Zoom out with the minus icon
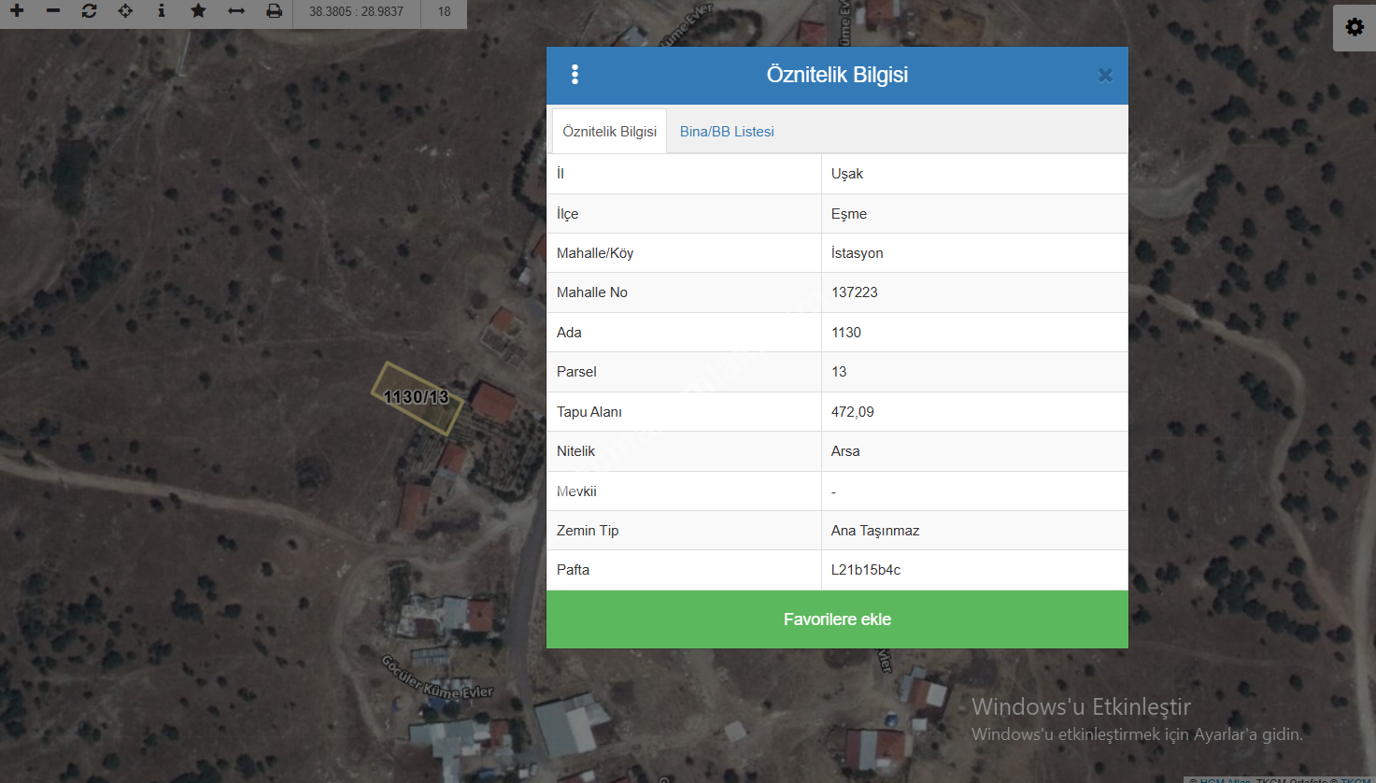This screenshot has width=1376, height=783. [x=53, y=11]
